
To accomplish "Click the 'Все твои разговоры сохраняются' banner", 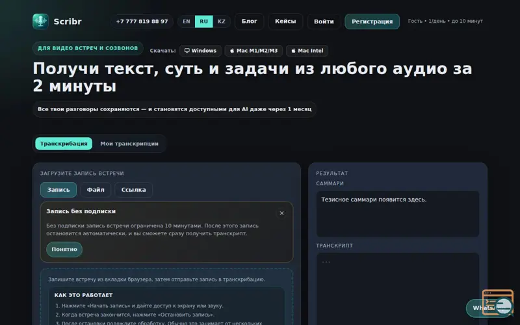I will pos(174,109).
